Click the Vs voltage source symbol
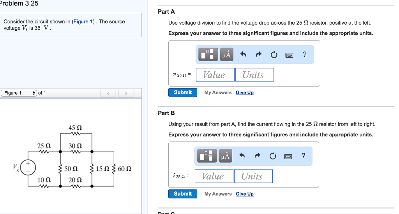Screen dimensions: 399x214 [x=28, y=168]
